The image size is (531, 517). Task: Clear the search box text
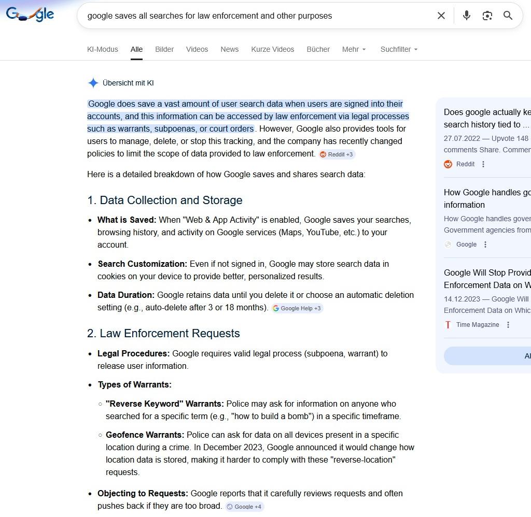click(x=441, y=16)
